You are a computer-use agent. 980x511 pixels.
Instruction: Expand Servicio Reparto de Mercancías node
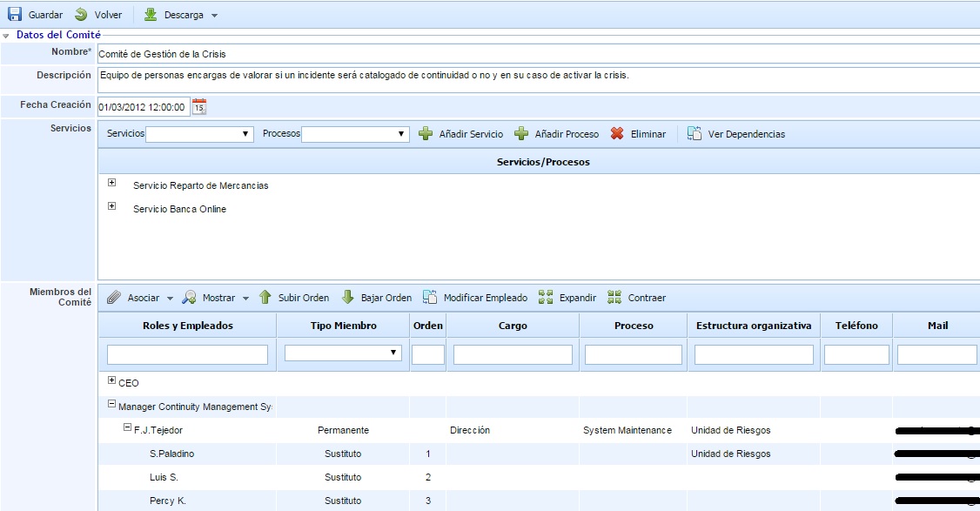coord(111,183)
